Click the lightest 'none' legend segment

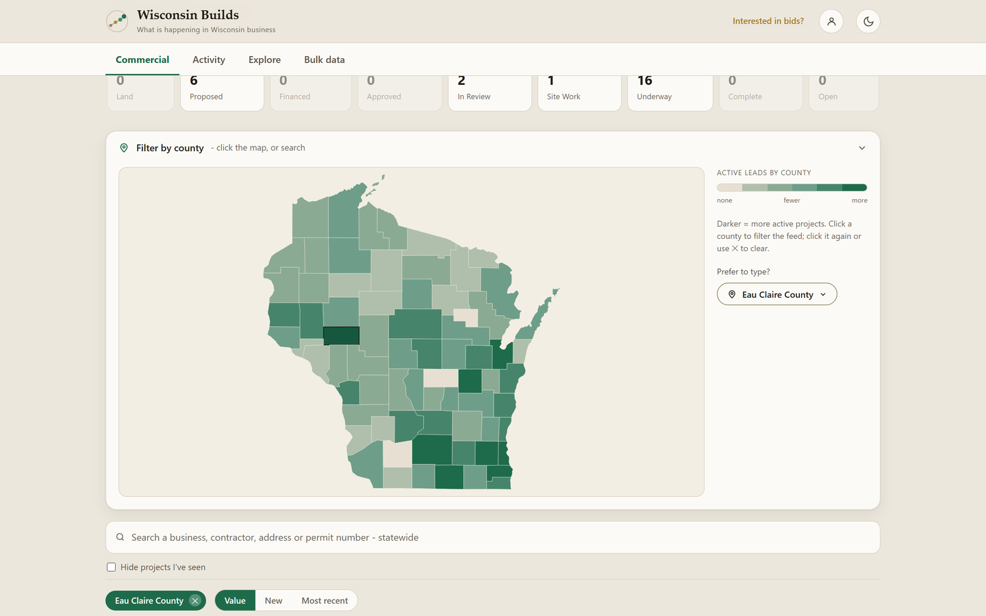pos(729,188)
